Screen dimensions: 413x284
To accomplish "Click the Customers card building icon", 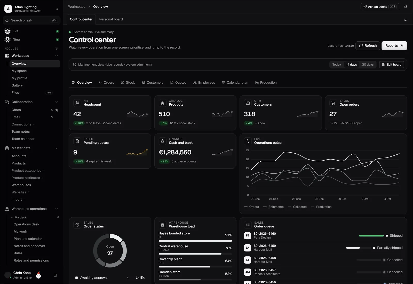I will tap(248, 103).
